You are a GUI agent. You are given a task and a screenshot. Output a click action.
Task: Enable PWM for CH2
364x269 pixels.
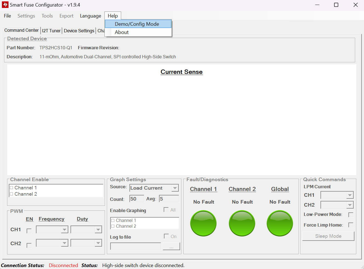[x=29, y=245]
